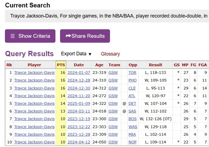The width and height of the screenshot is (209, 147).
Task: Open the 2024-01-07 game date link
Action: pos(79,72)
